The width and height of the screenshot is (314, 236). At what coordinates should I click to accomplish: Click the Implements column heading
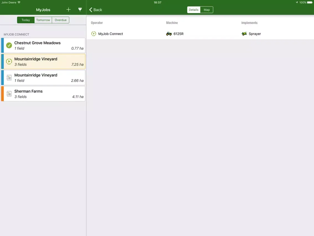(249, 23)
